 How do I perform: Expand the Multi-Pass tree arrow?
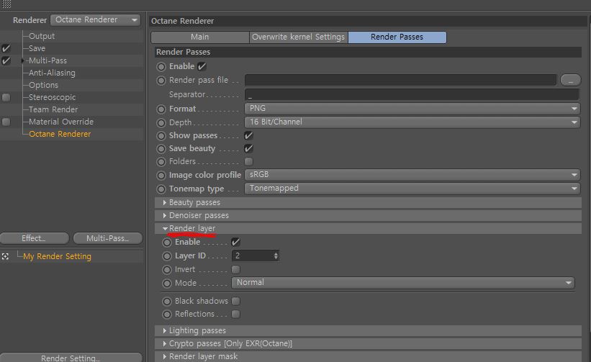[22, 60]
